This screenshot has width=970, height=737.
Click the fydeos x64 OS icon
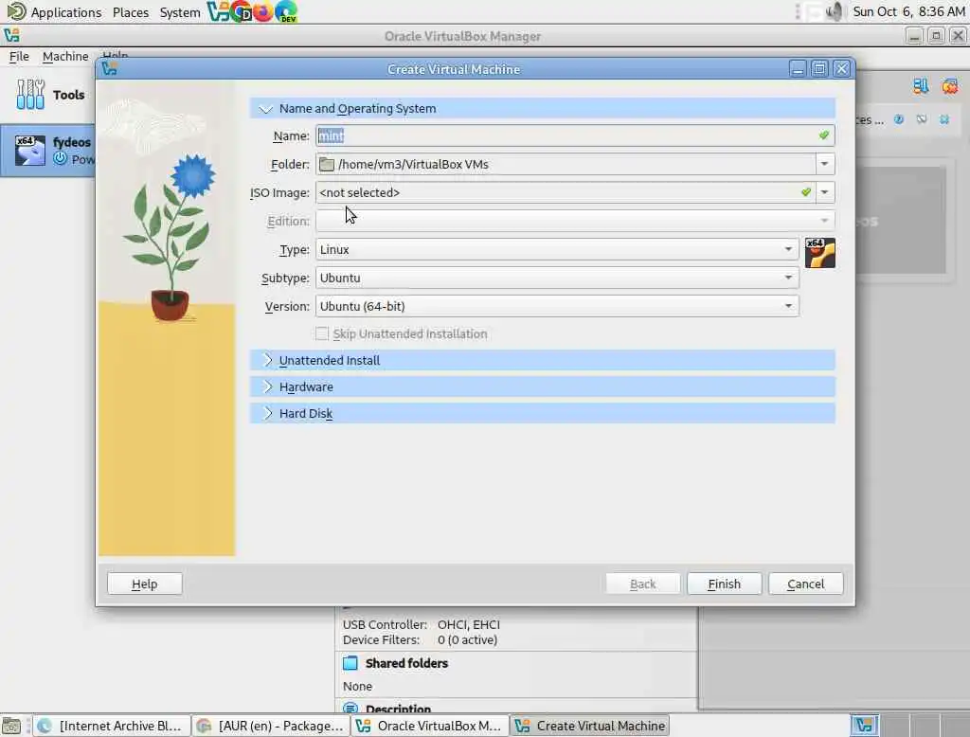tap(29, 151)
